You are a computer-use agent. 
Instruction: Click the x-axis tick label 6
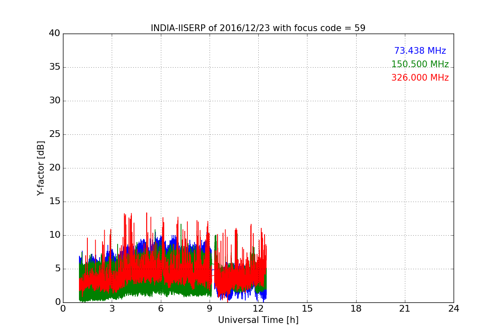pos(160,308)
